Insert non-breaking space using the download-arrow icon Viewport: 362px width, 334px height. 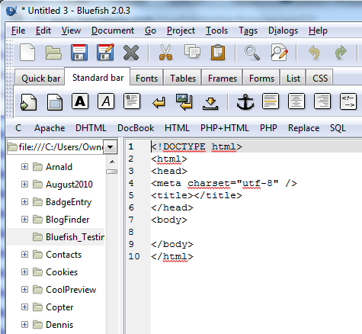[210, 103]
